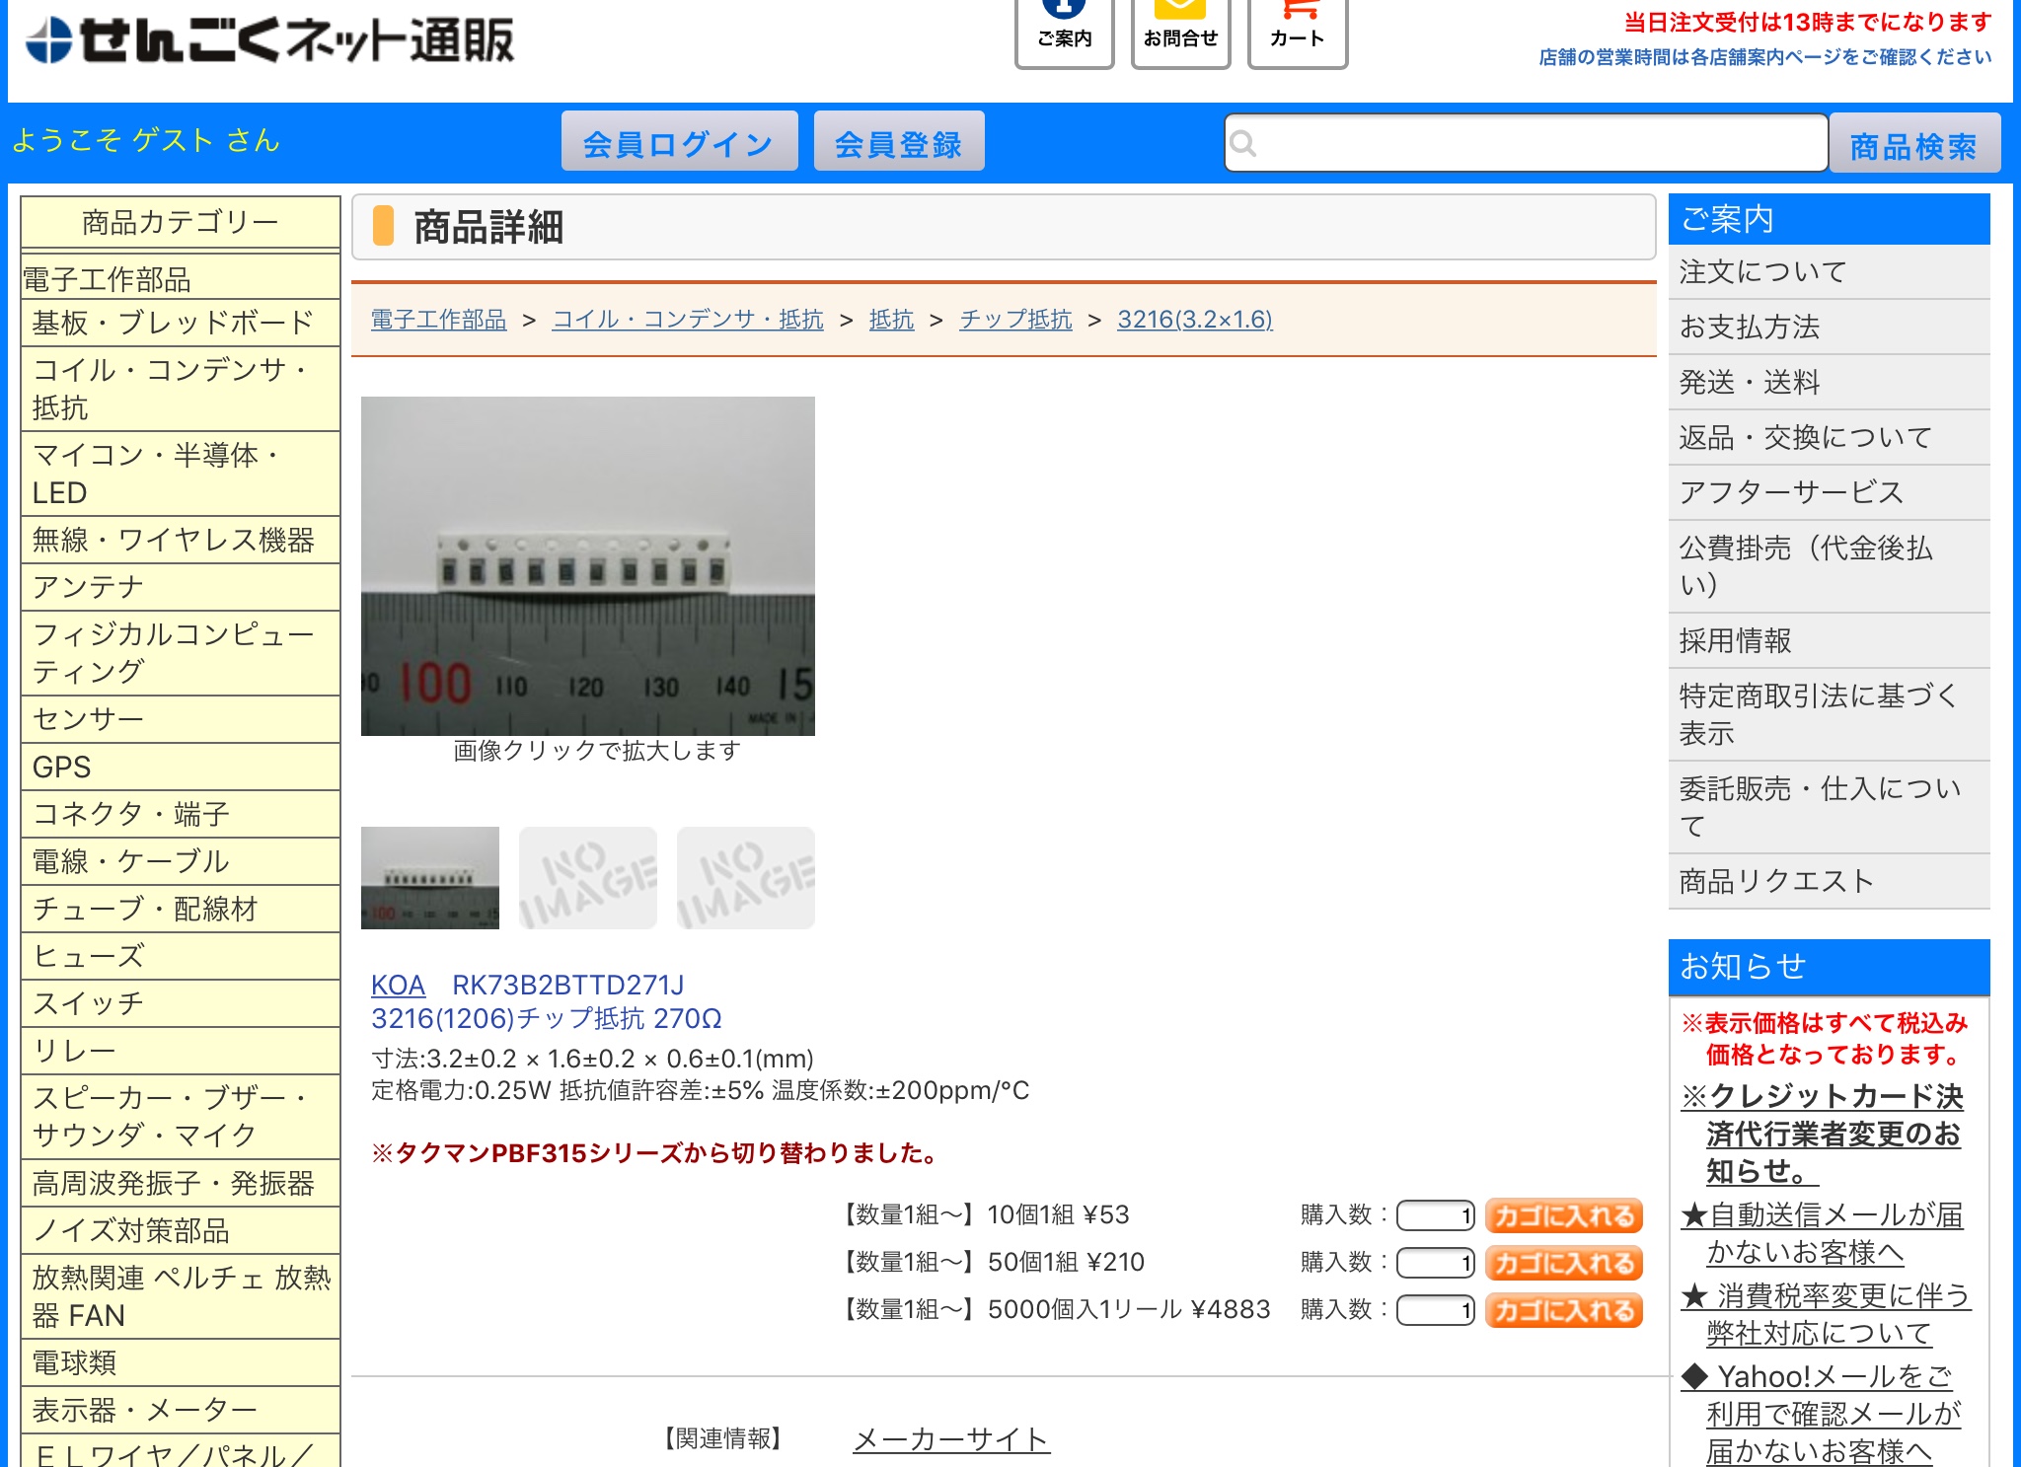Select リレー category
The height and width of the screenshot is (1467, 2021).
pos(181,1051)
